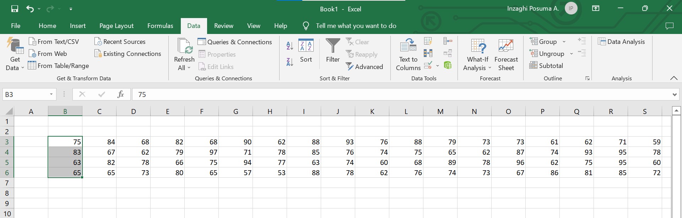The width and height of the screenshot is (682, 218).
Task: Click the Manage Data Model icon
Action: pos(448,65)
